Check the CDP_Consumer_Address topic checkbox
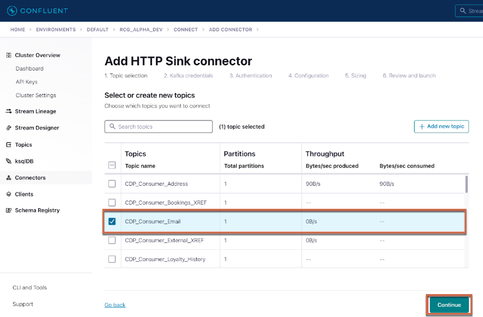The height and width of the screenshot is (317, 483). (x=112, y=184)
